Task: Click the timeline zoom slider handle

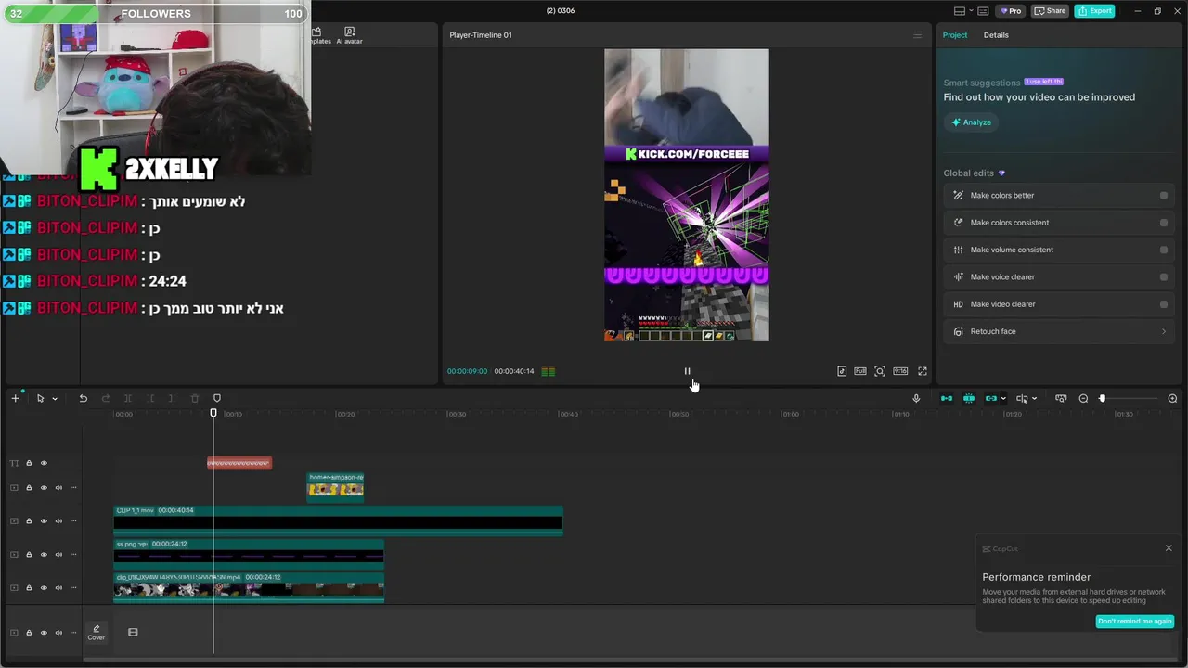Action: pos(1102,398)
